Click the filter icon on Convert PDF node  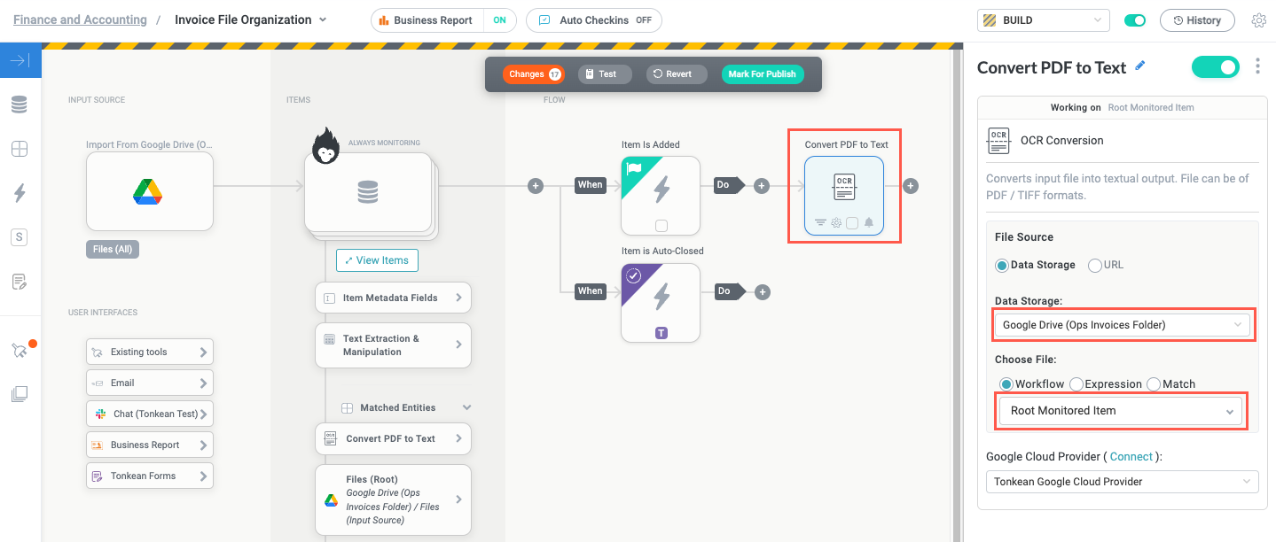coord(821,222)
